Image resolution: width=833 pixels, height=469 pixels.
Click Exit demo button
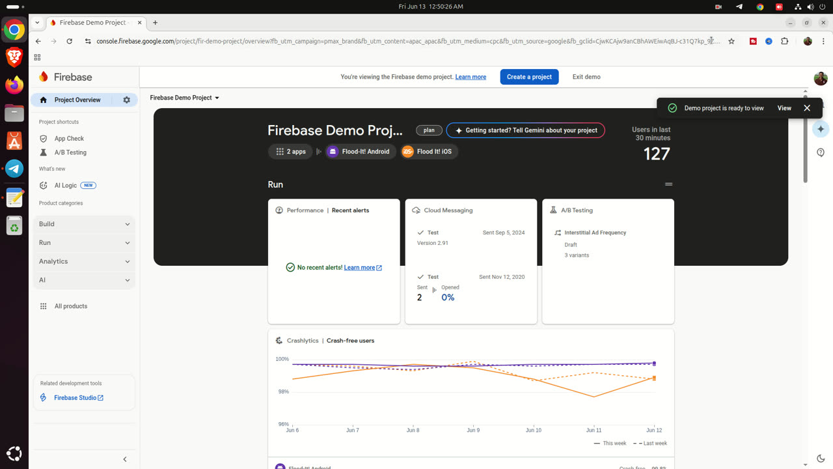[586, 77]
